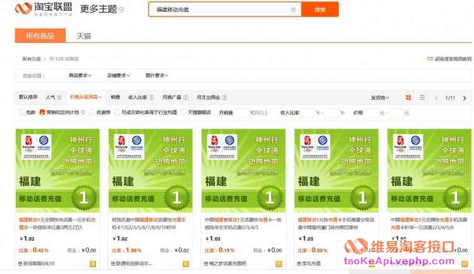Screen dimensions: 474x274
Task: Click the shop icon on the 1.50% ratio card
Action: pos(113,264)
